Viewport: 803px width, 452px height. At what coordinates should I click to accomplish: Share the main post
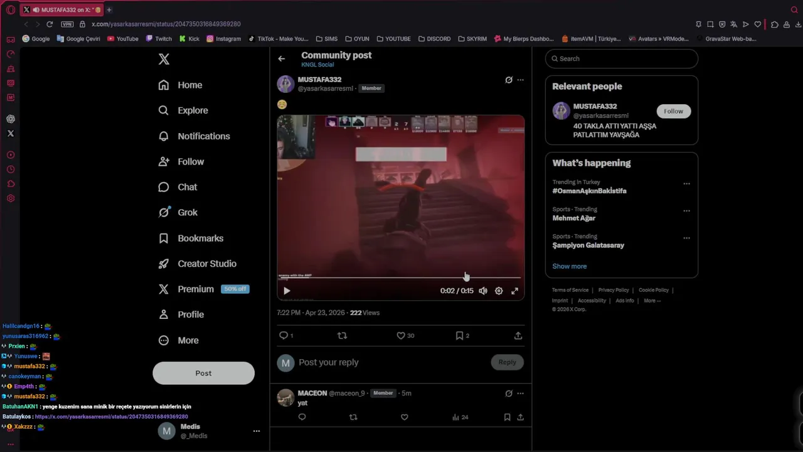click(518, 335)
